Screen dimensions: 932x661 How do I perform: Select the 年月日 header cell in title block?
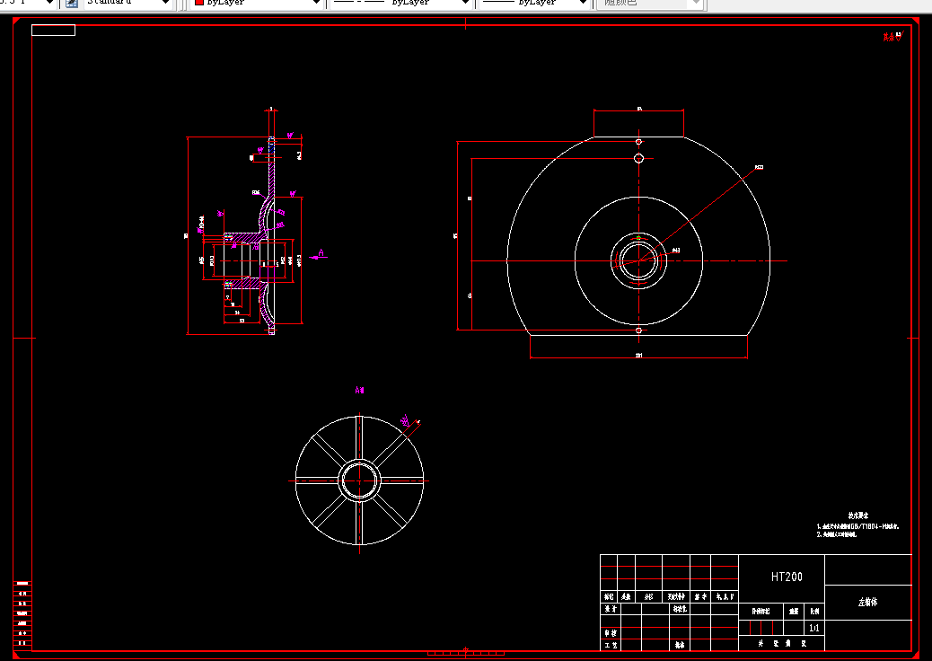coord(725,597)
